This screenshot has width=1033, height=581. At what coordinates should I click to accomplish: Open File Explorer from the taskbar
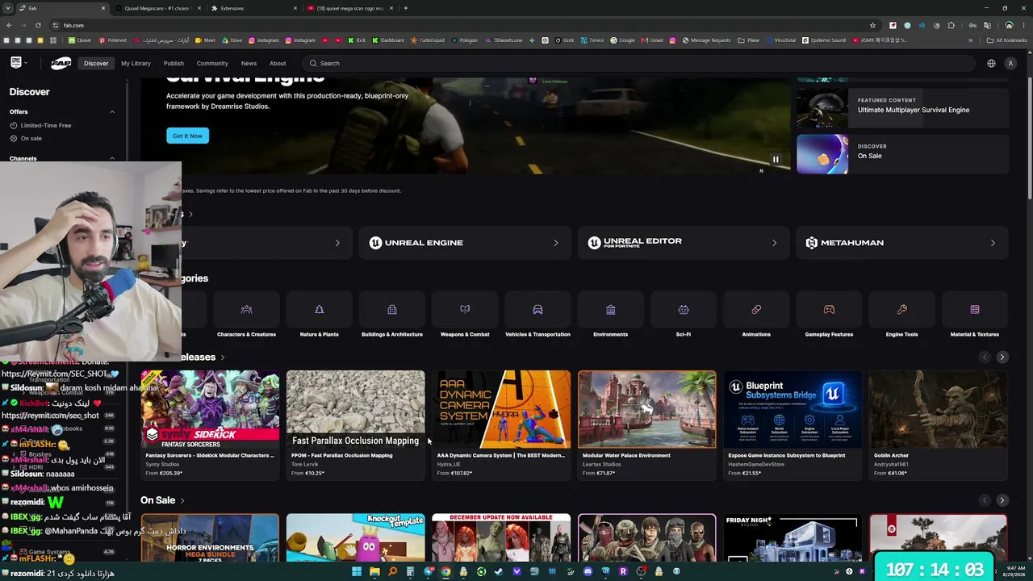374,571
